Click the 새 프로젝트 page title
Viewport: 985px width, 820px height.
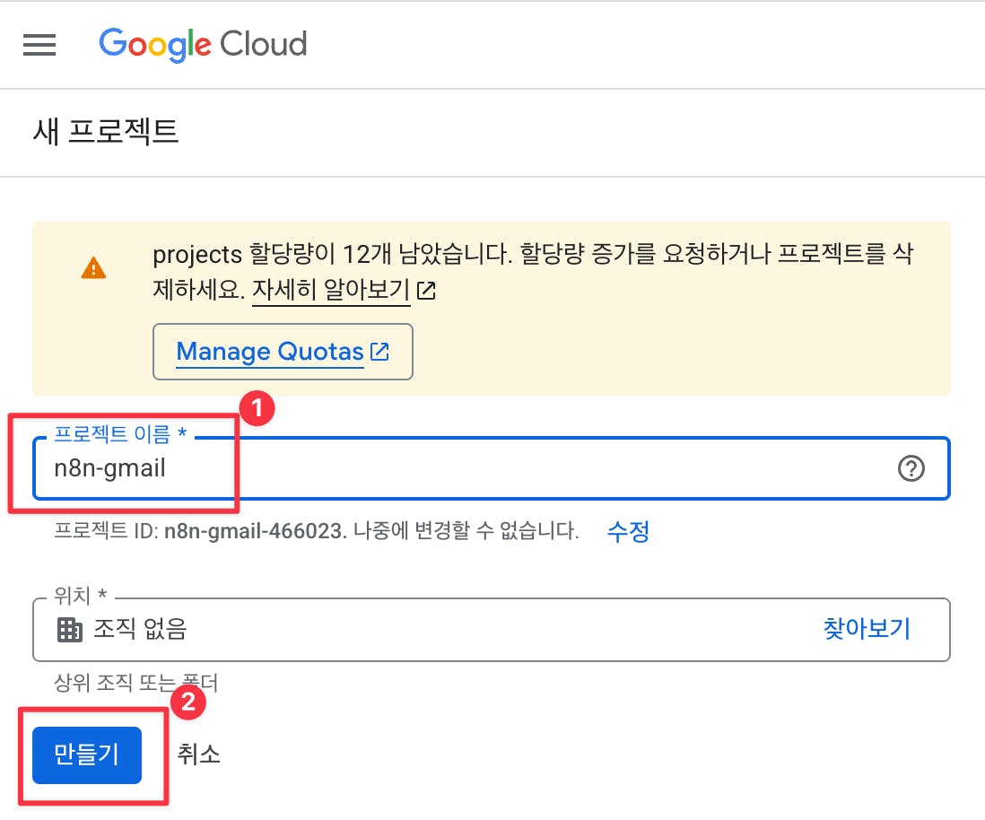(106, 131)
